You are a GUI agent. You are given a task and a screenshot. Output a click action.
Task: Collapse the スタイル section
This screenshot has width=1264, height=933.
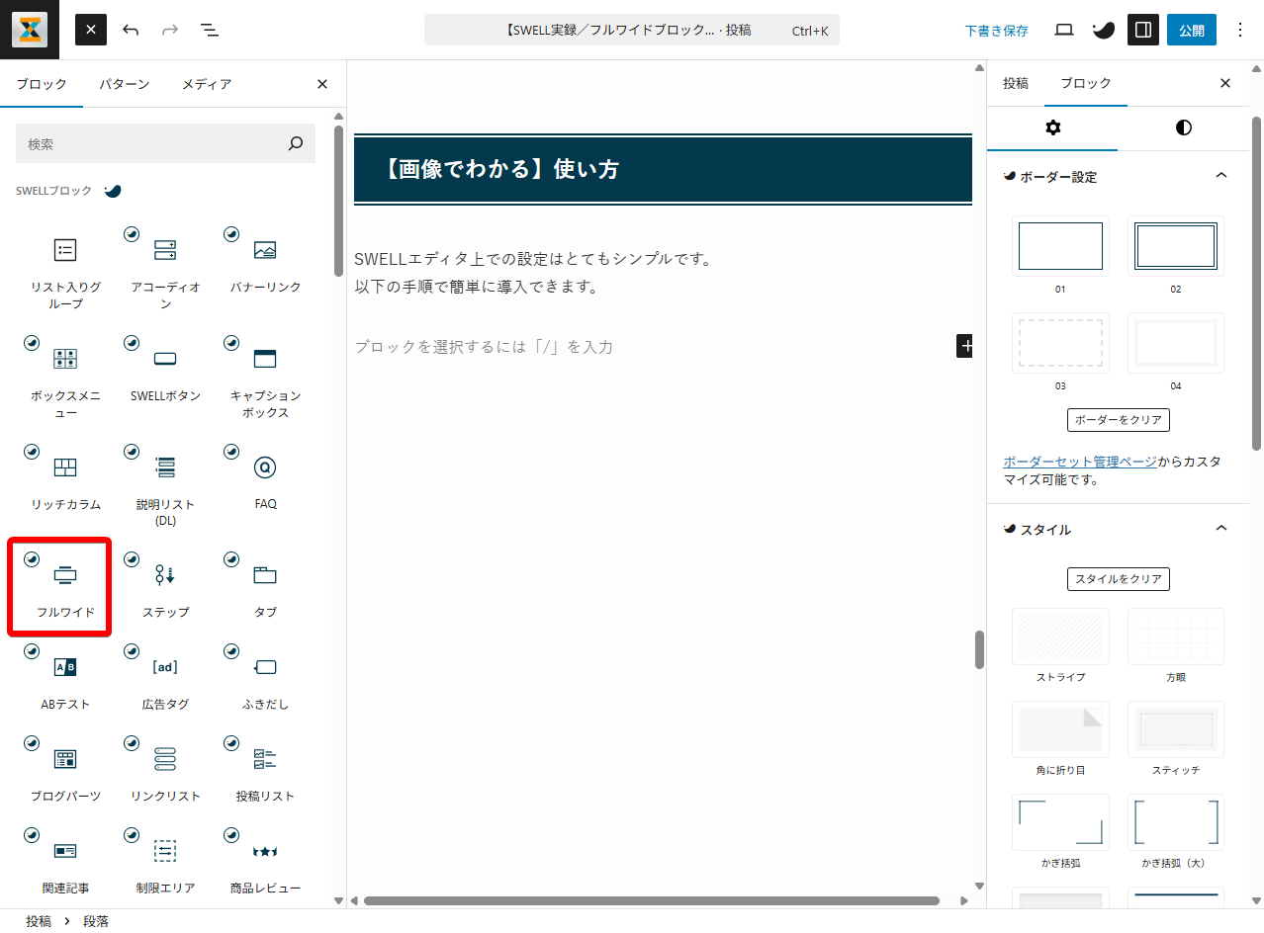(x=1220, y=529)
